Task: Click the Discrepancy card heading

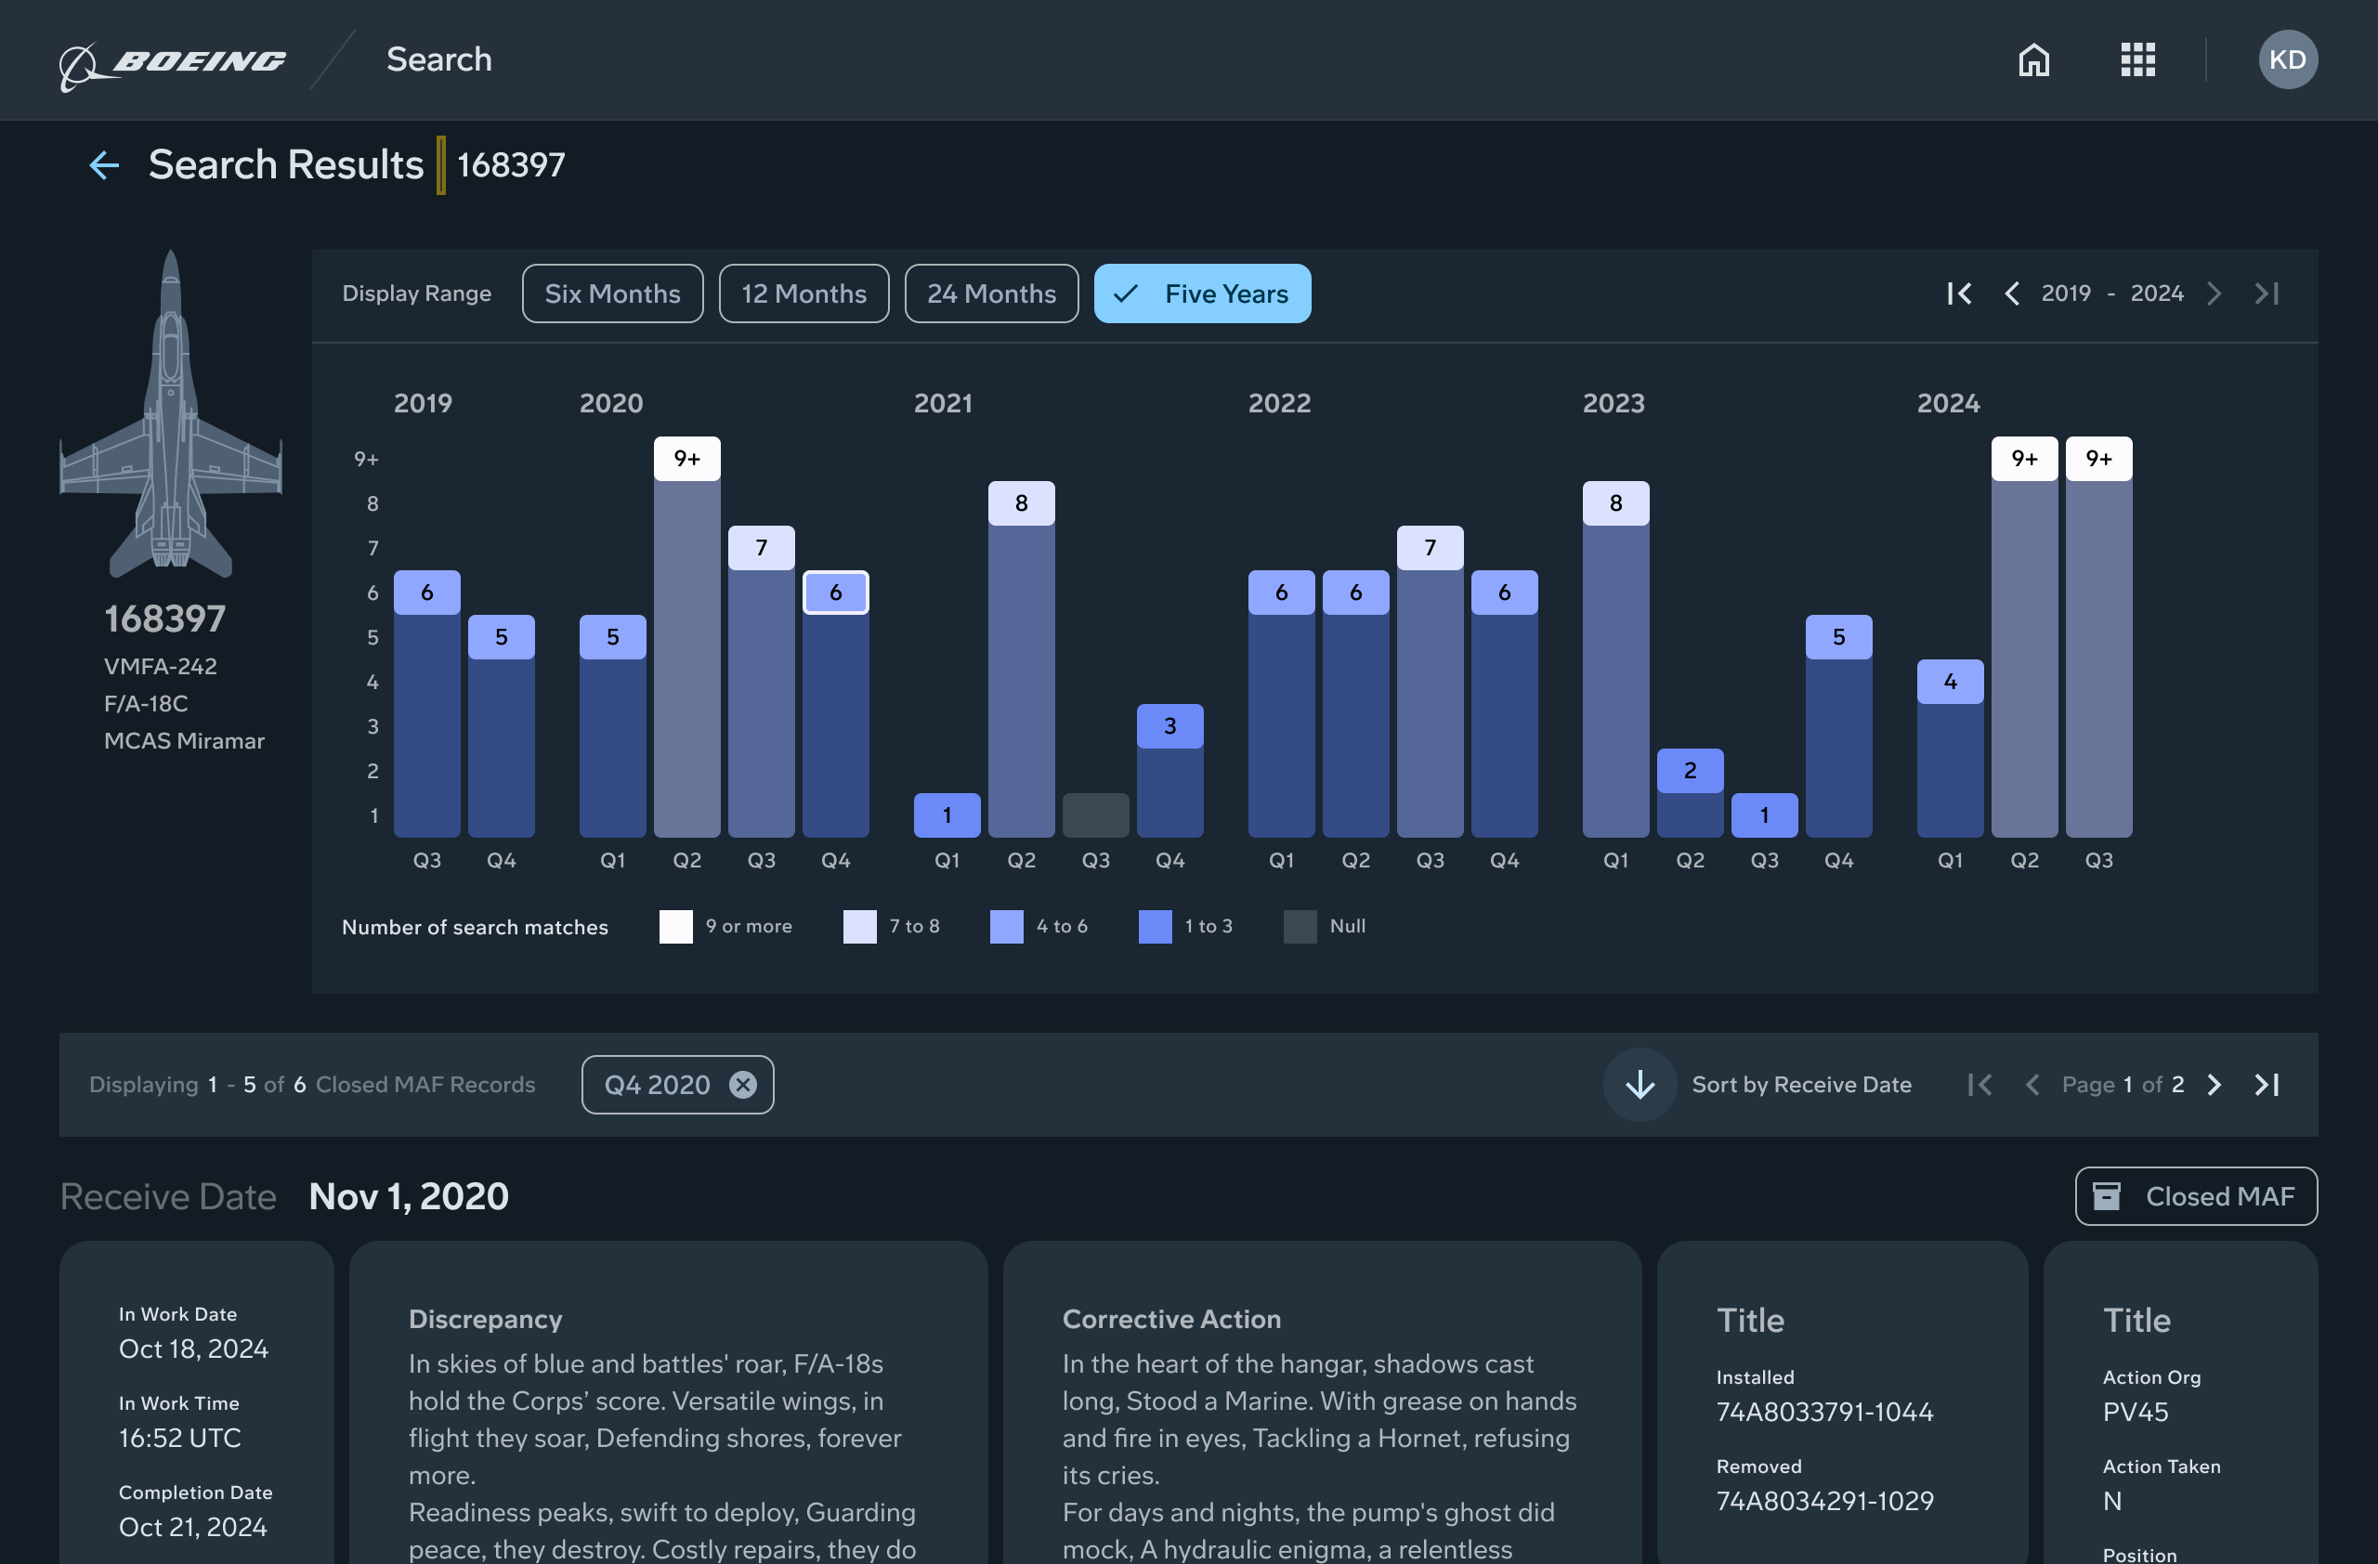Action: click(486, 1320)
